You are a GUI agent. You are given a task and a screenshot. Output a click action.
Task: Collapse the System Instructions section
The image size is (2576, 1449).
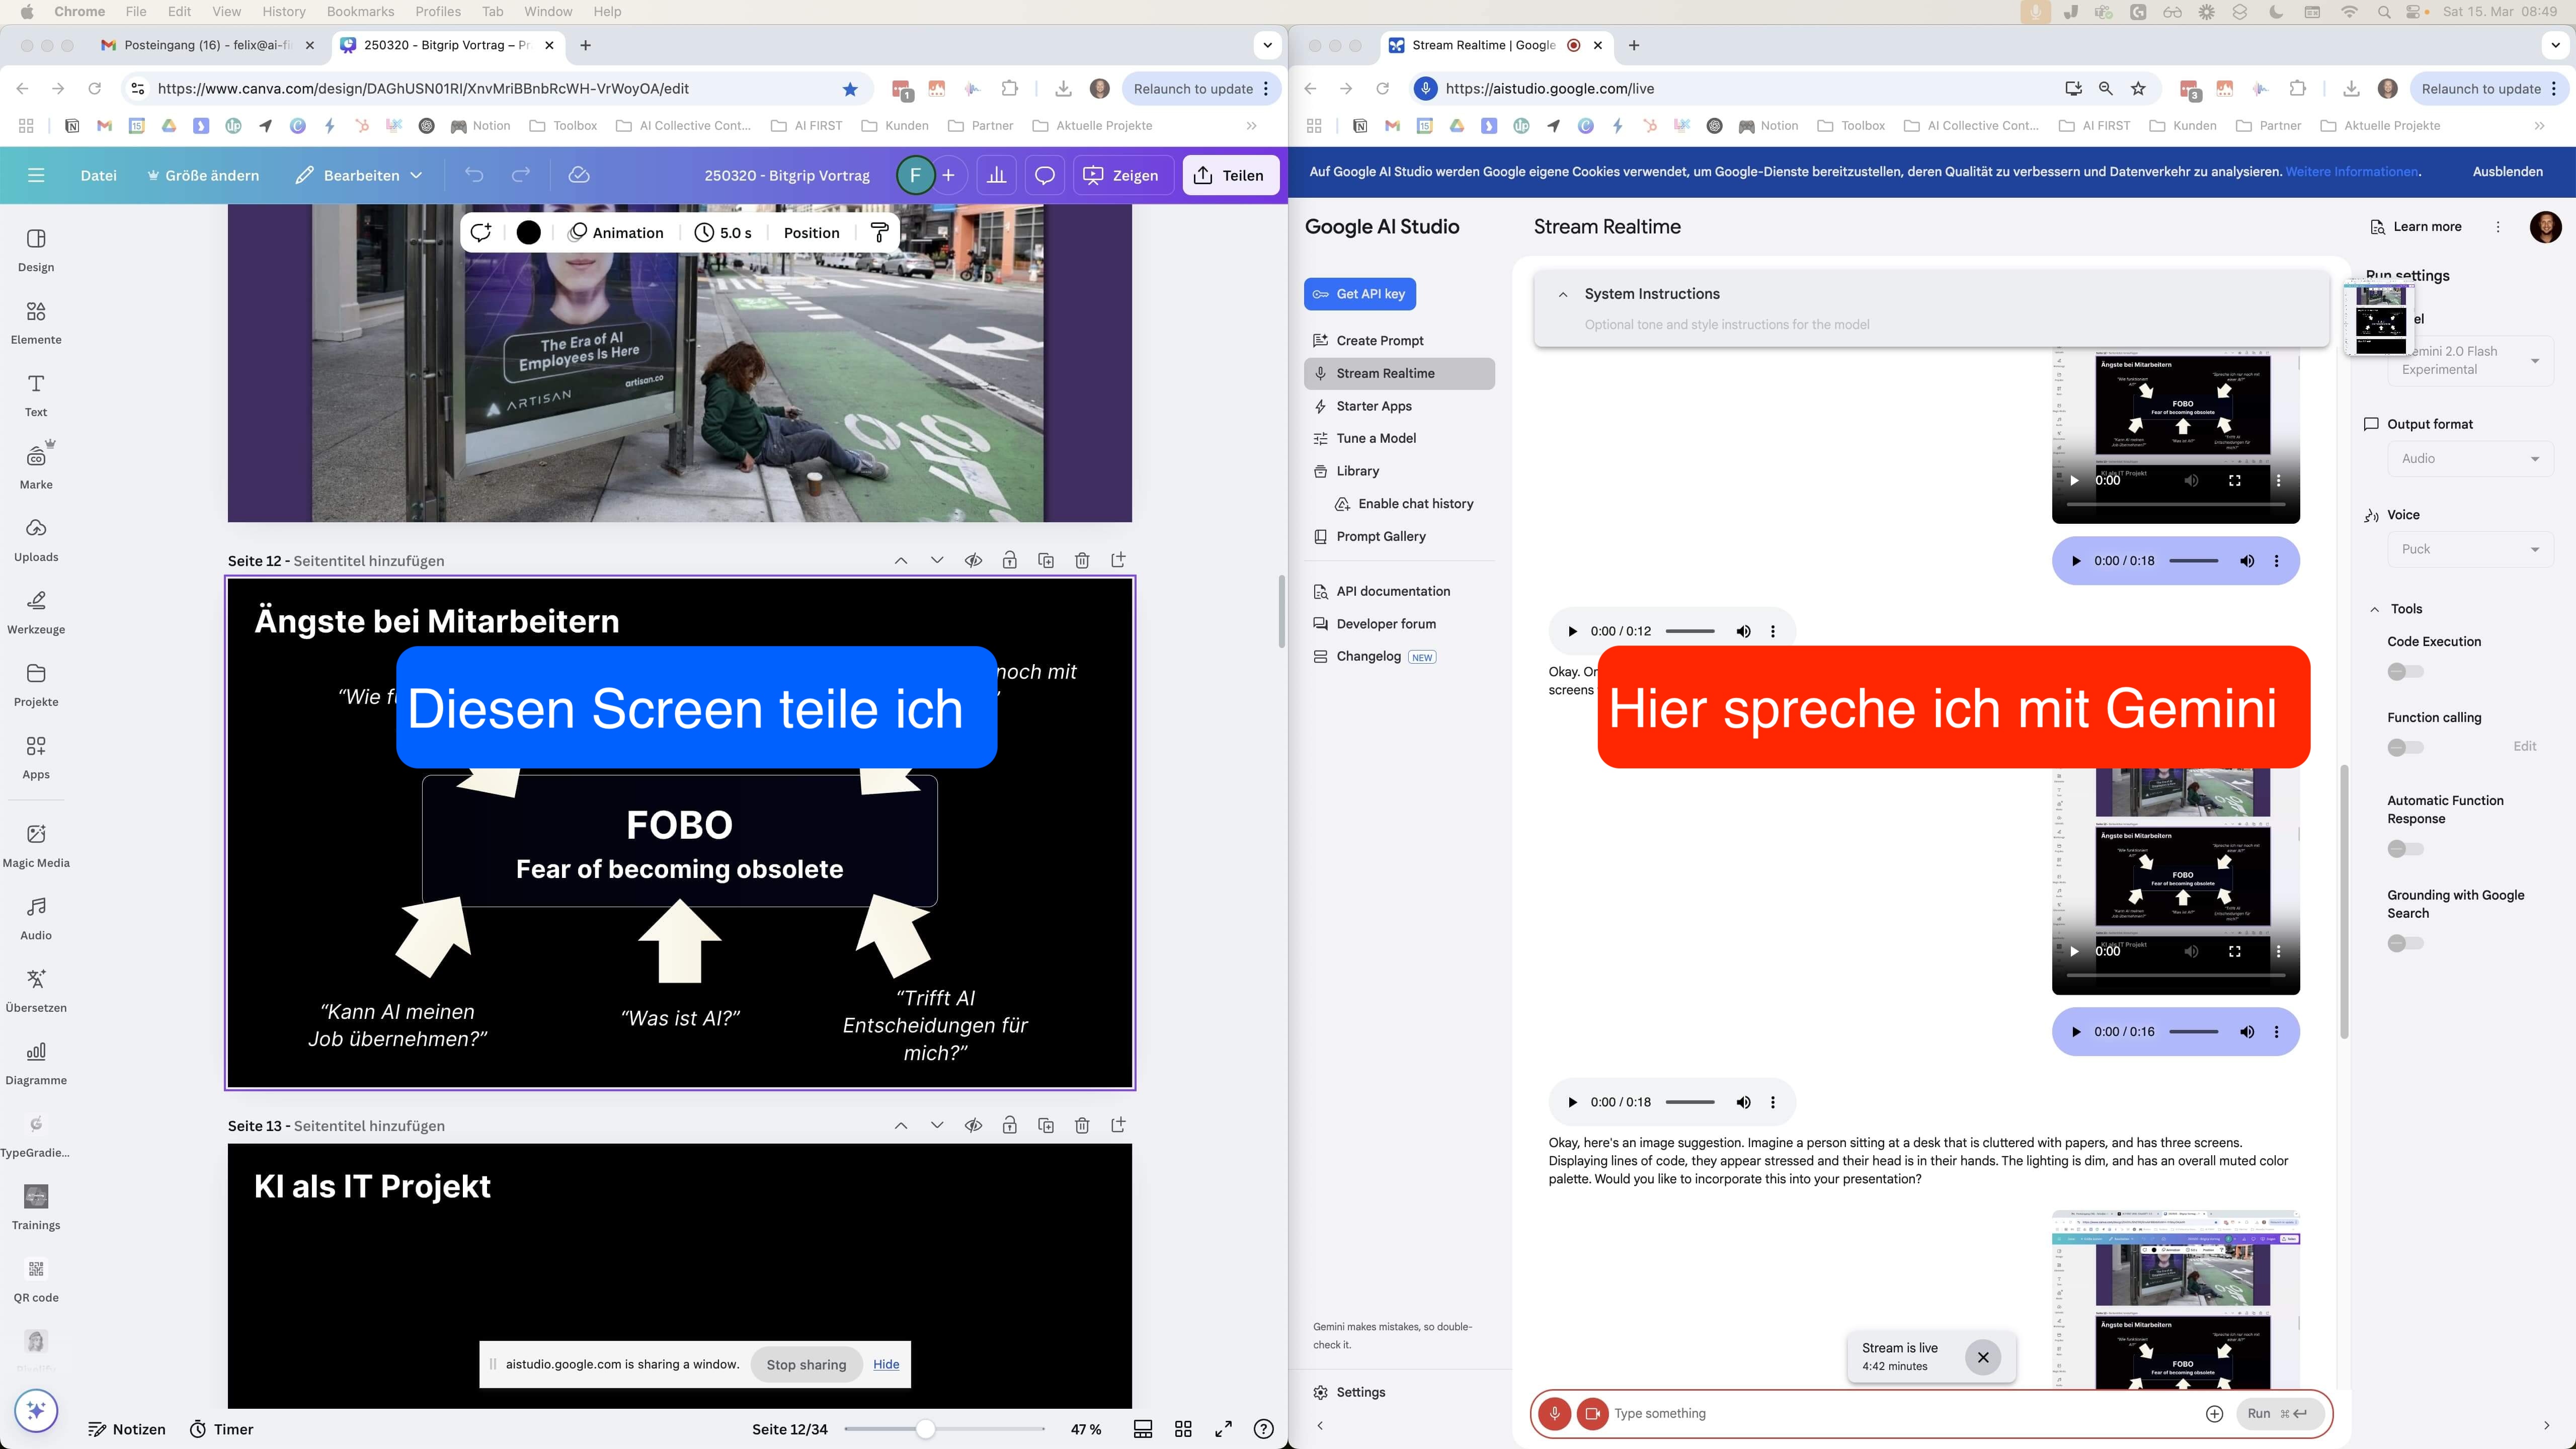tap(1563, 294)
